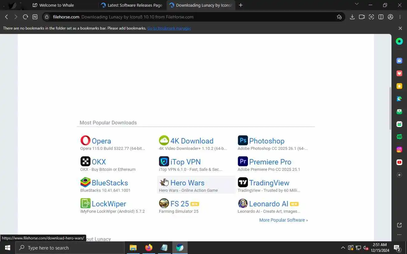407x254 pixels.
Task: Reload the current page
Action: [x=25, y=17]
